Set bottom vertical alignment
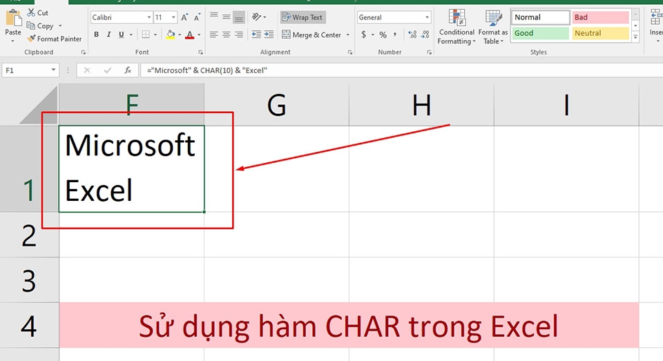 pos(239,17)
